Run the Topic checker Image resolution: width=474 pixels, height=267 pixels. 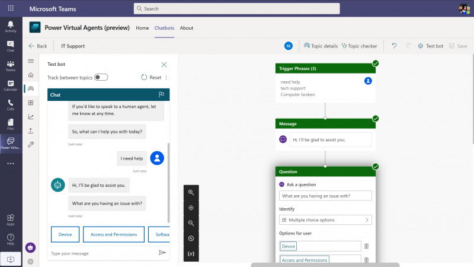(x=360, y=46)
